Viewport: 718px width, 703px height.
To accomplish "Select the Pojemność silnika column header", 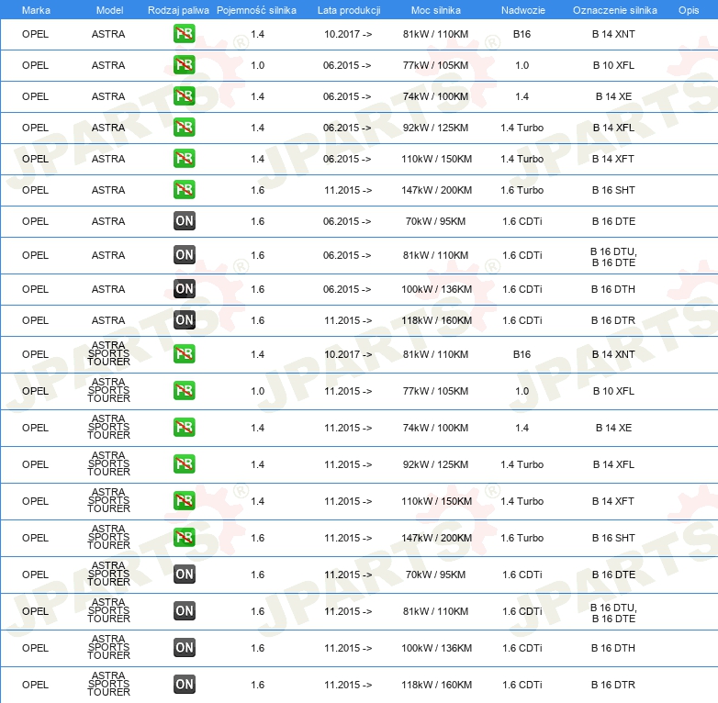I will tap(256, 9).
